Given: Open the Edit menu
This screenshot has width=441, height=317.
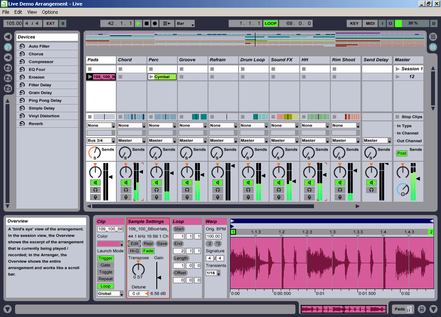Looking at the screenshot, I should (x=18, y=12).
